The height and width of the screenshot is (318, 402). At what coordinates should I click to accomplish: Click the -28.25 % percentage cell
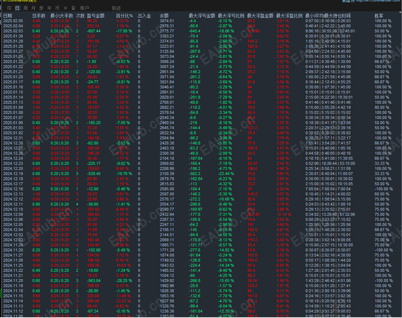124,281
